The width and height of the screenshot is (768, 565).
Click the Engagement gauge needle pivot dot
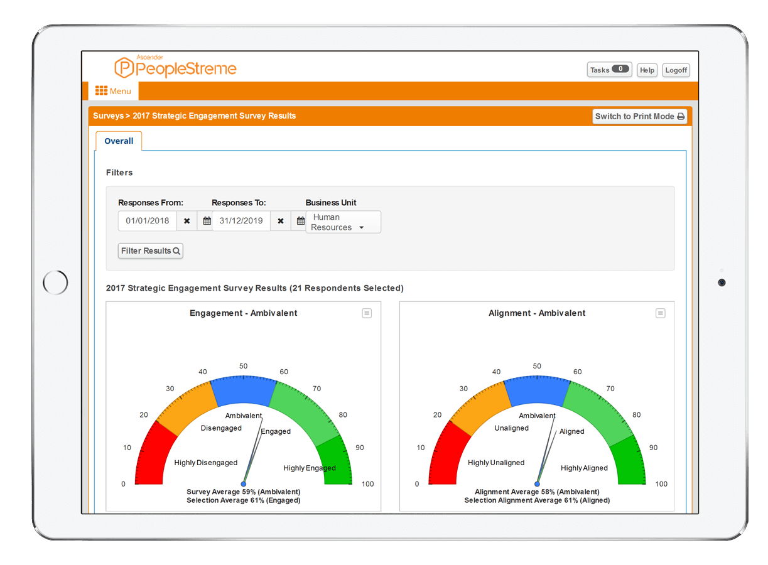(244, 484)
